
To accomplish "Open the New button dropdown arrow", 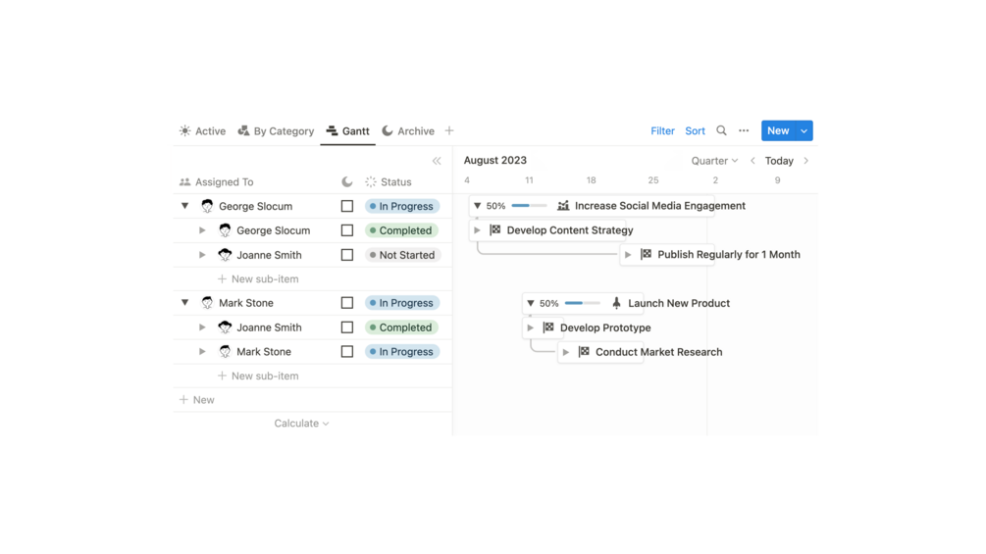I will tap(804, 130).
